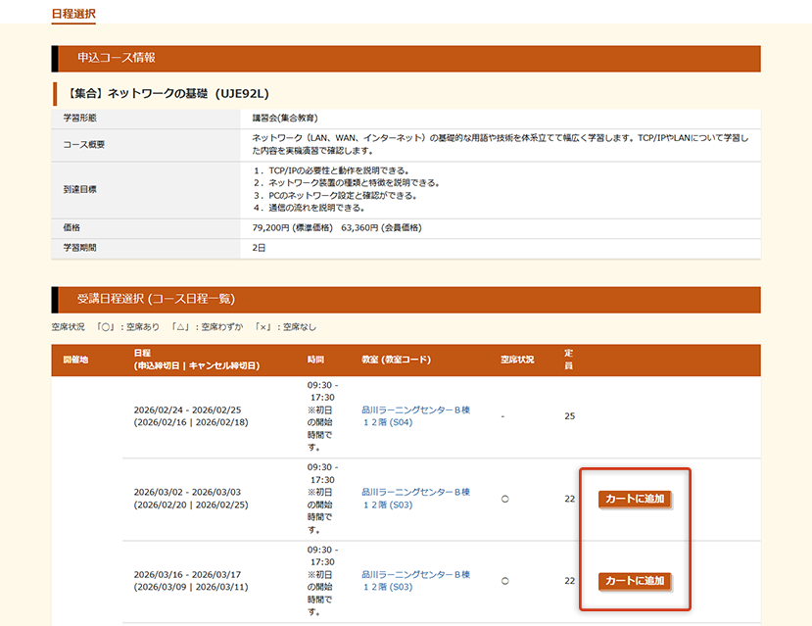Screen dimensions: 812x626
Task: Click the ○ availability mark for 2026/03/02 session
Action: [503, 499]
